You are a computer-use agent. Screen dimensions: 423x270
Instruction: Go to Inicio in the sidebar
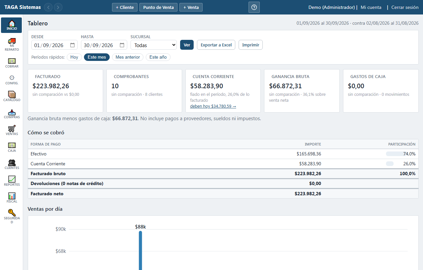[12, 25]
